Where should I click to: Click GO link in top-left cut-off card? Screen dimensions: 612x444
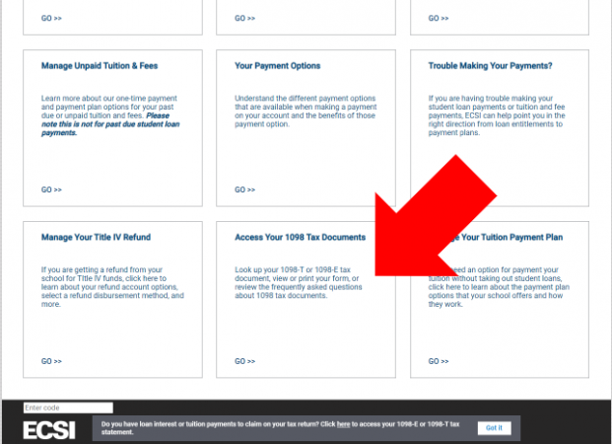[x=51, y=19]
